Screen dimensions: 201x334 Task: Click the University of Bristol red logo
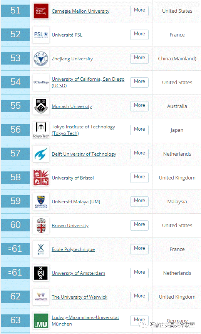tap(41, 178)
